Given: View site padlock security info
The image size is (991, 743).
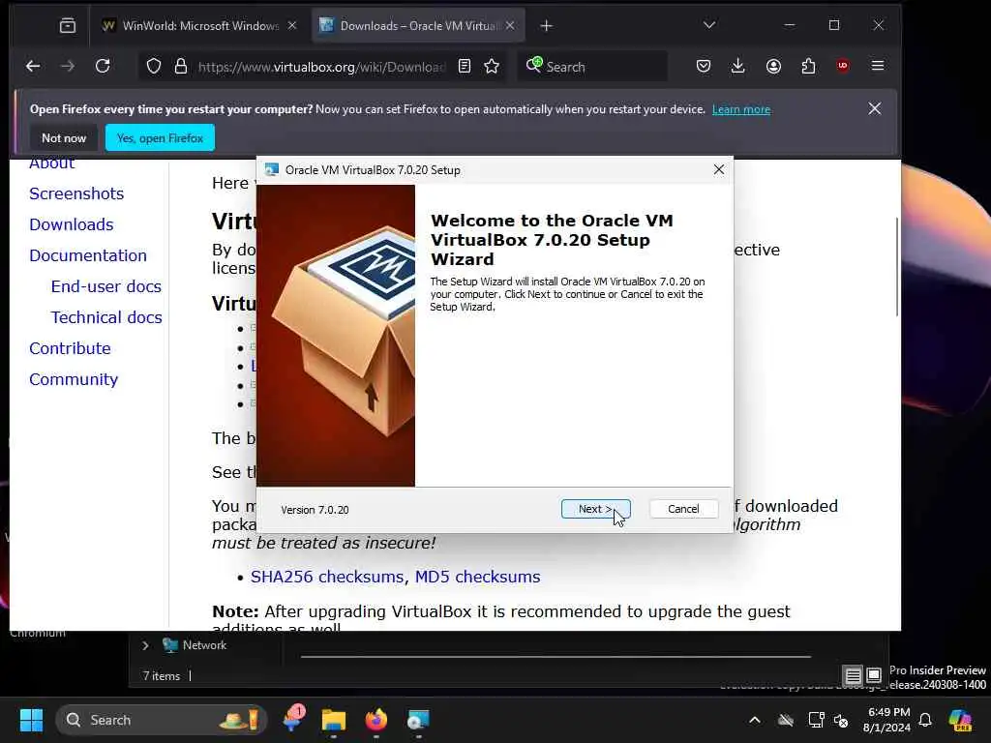Looking at the screenshot, I should (x=181, y=67).
